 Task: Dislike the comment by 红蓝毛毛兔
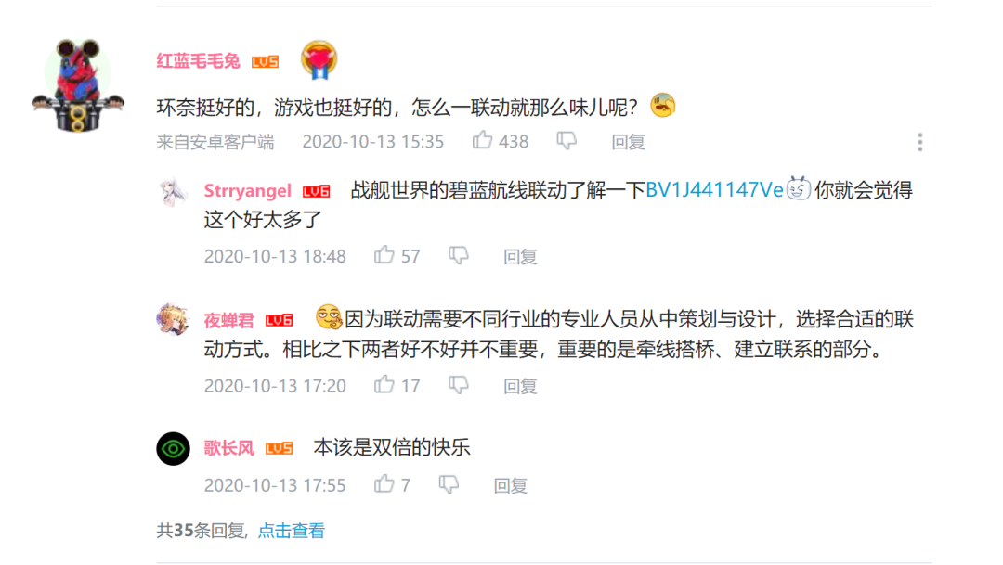567,141
